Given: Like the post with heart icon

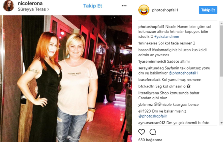Looking at the screenshot, I should tap(142, 132).
